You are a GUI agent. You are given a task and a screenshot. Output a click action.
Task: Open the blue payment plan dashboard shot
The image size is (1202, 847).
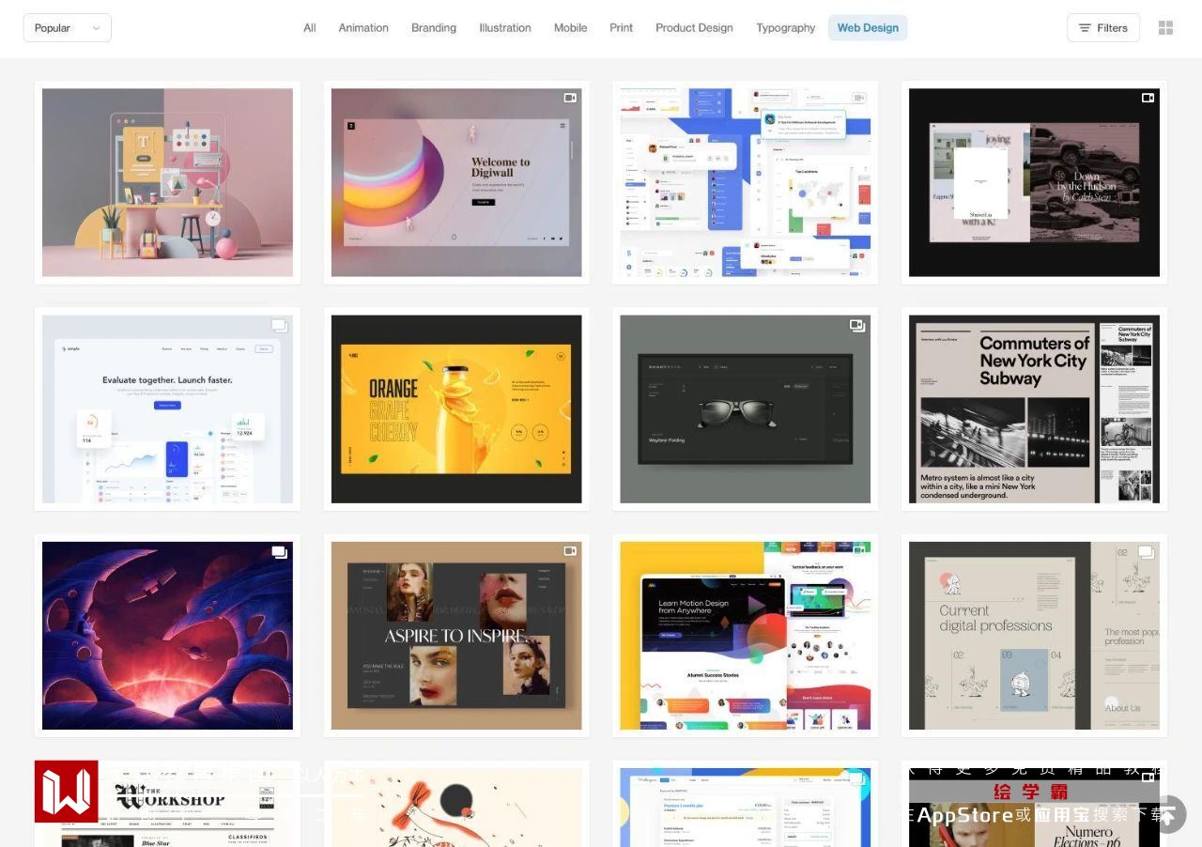click(746, 808)
